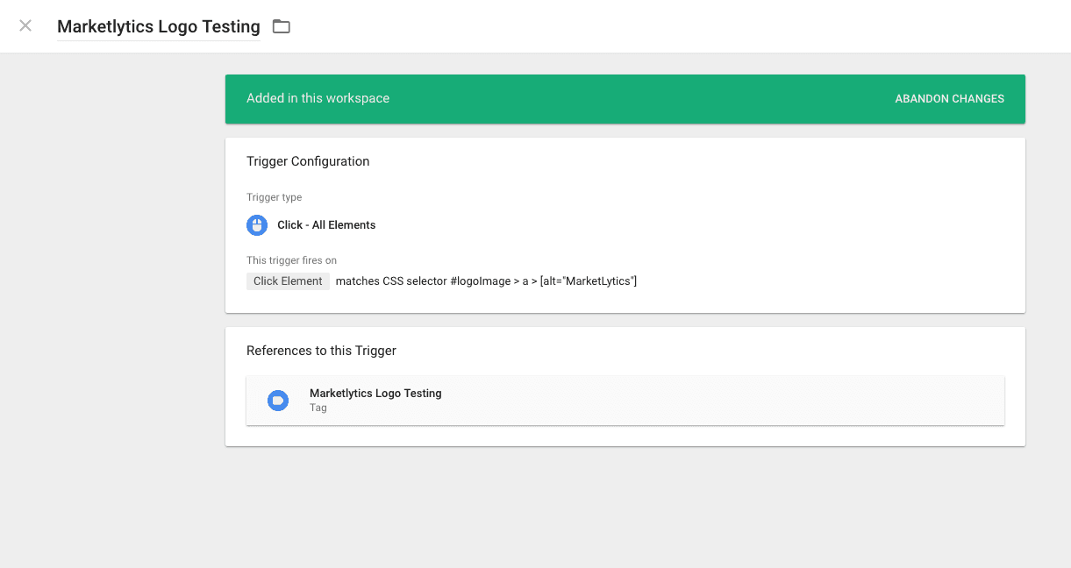The image size is (1071, 568).
Task: Click the Tag label under the referenced tag
Action: (x=318, y=408)
